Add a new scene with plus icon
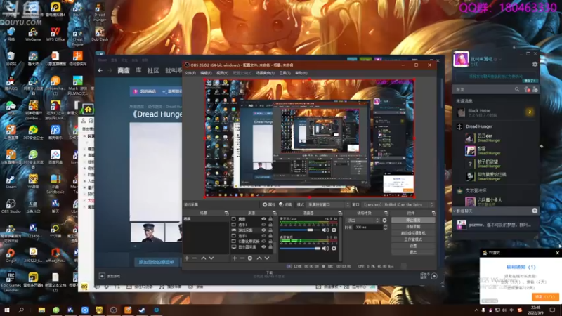Screen dimensions: 562x316 [x=187, y=258]
